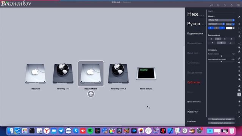Open color picker button beside white swatch
The height and width of the screenshot is (136, 242).
point(234,28)
